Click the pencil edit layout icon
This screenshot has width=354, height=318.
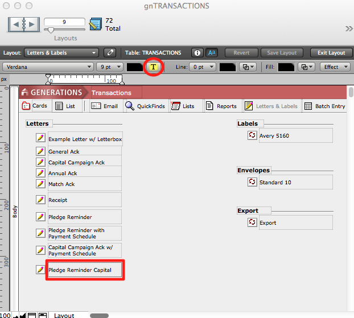click(110, 53)
